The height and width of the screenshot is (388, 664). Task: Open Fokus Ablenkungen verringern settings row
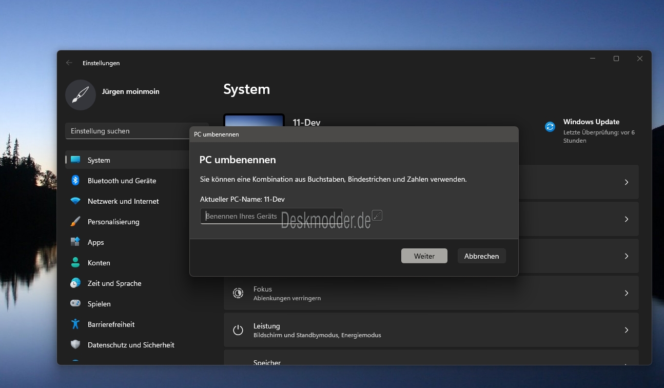coord(431,293)
